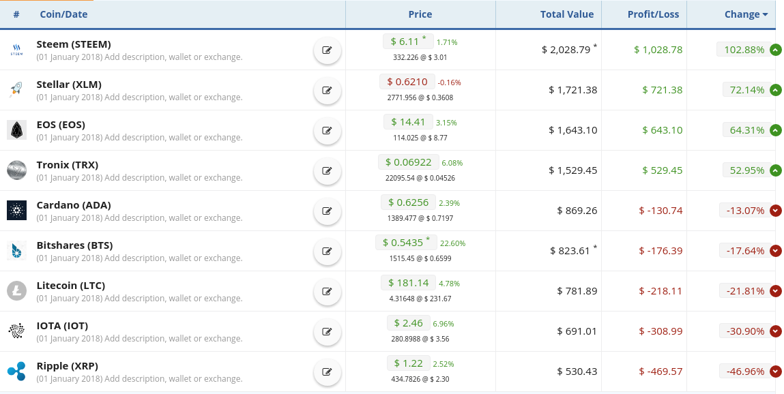Open the IOTA (IOT) coin name
This screenshot has width=784, height=394.
click(62, 326)
